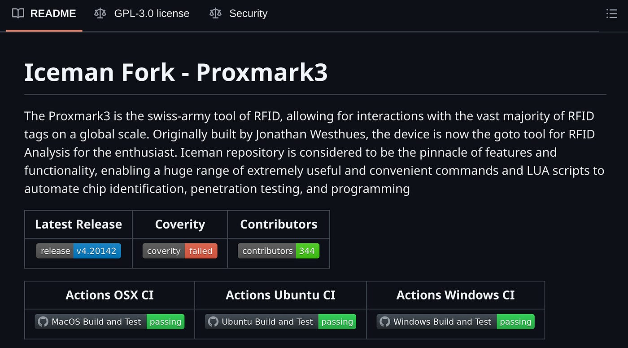Open the Security tab

click(x=238, y=14)
